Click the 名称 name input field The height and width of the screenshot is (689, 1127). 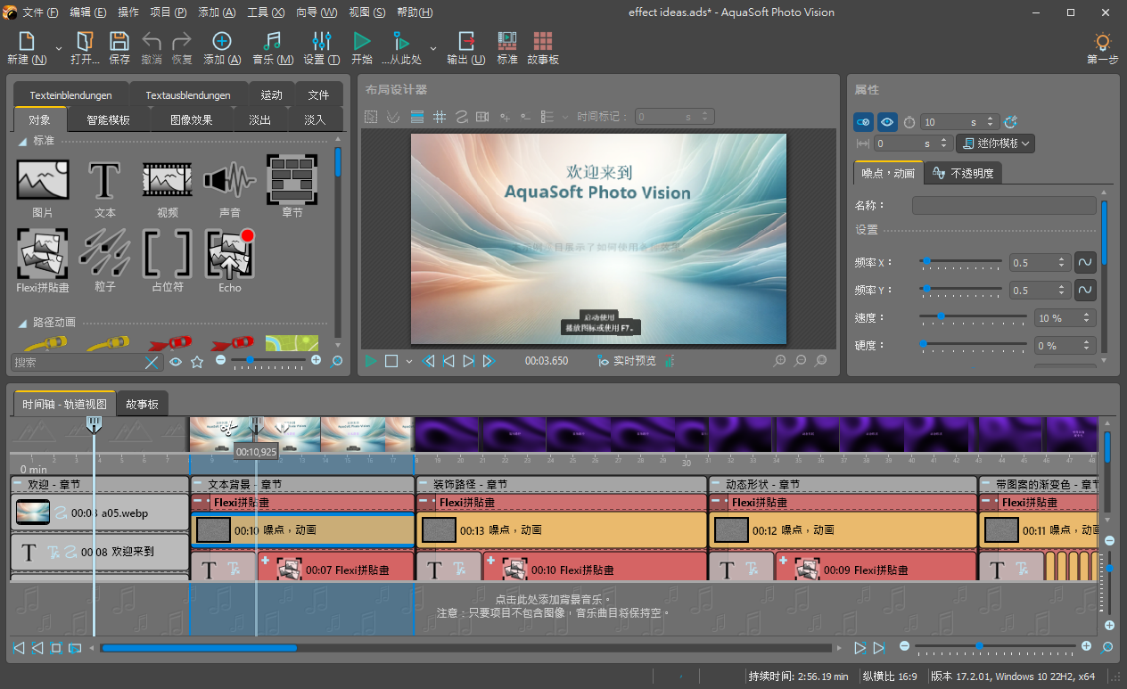(1003, 206)
